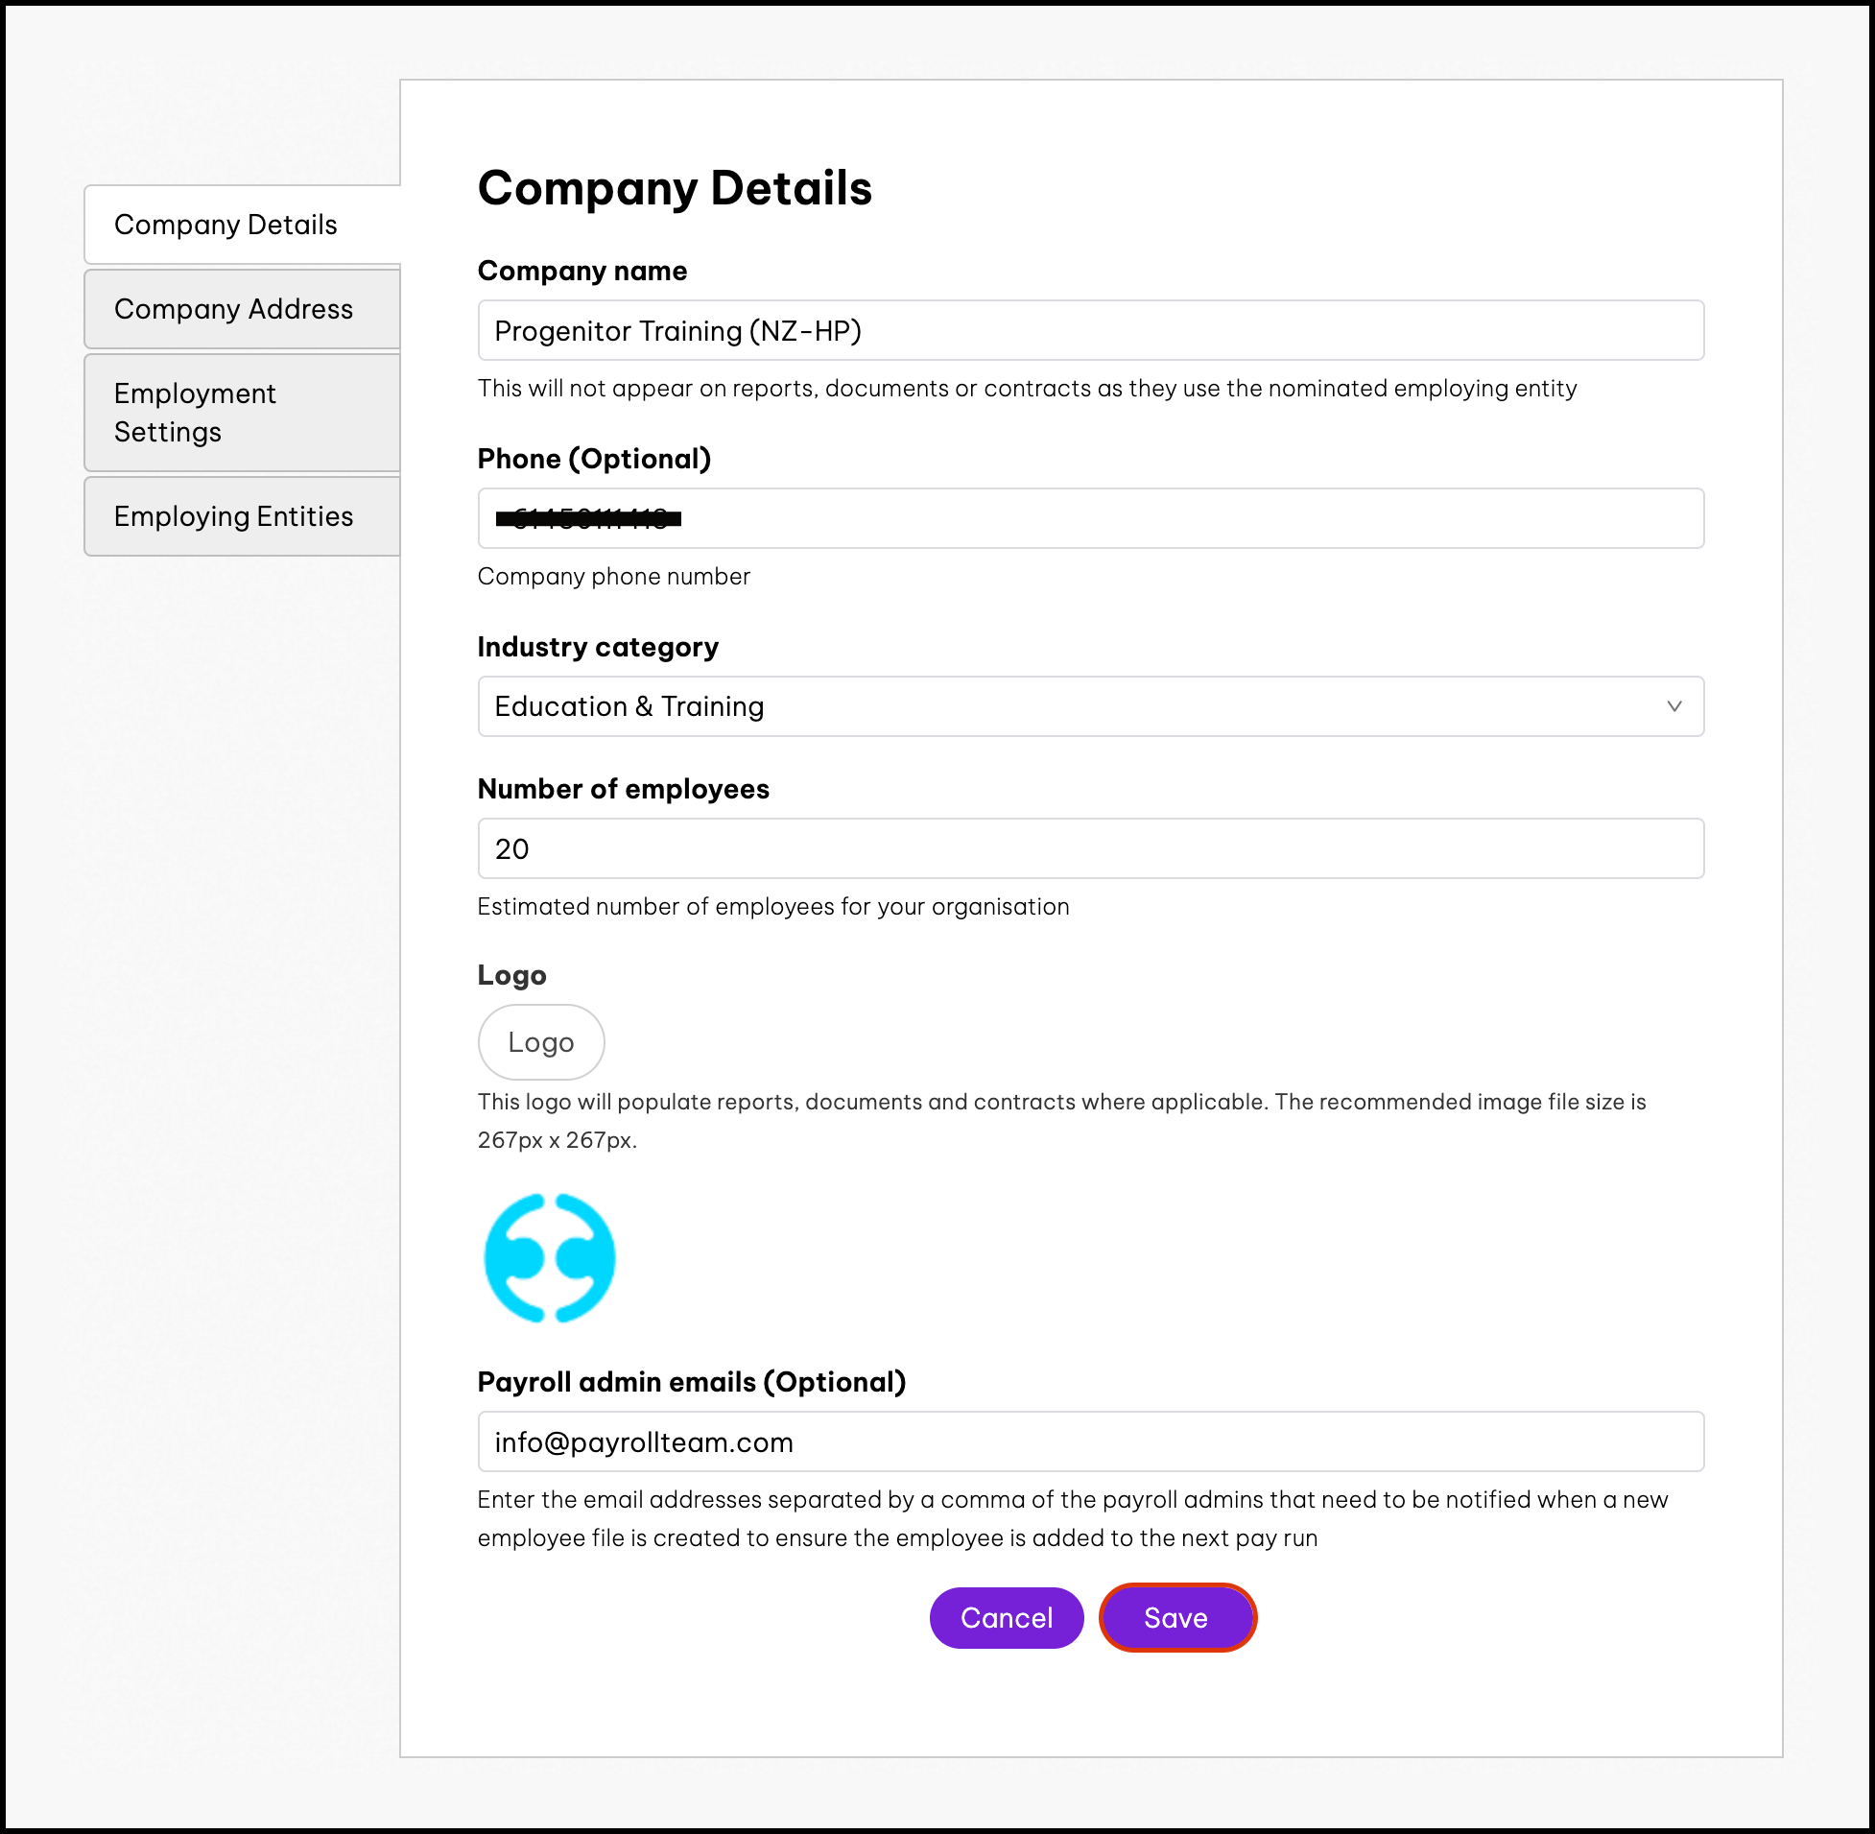The height and width of the screenshot is (1834, 1875).
Task: Cancel the company details changes
Action: (x=1007, y=1617)
